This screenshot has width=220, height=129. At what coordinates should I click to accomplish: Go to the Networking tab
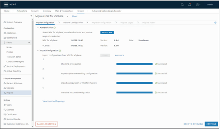coord(22,11)
